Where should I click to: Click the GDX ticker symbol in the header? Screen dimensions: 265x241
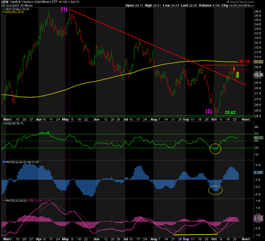click(x=5, y=2)
